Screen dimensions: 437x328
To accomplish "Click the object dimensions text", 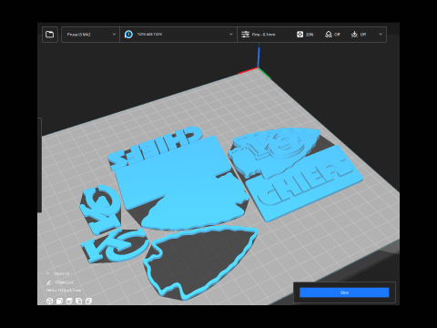I will [x=64, y=291].
